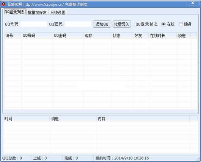Open the 批量加好友 tab
The image size is (201, 162).
coord(37,13)
